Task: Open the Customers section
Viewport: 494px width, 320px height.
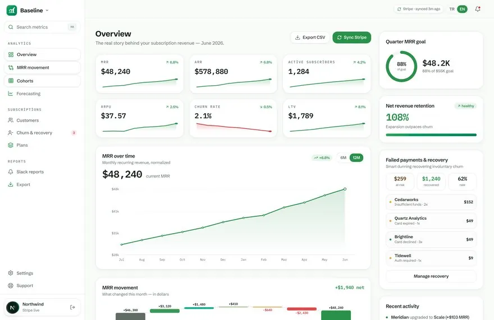Action: [x=42, y=120]
